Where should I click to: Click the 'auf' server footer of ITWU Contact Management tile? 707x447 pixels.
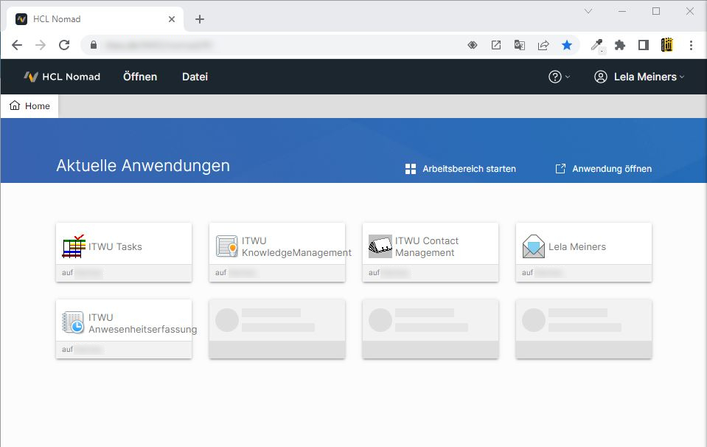430,273
